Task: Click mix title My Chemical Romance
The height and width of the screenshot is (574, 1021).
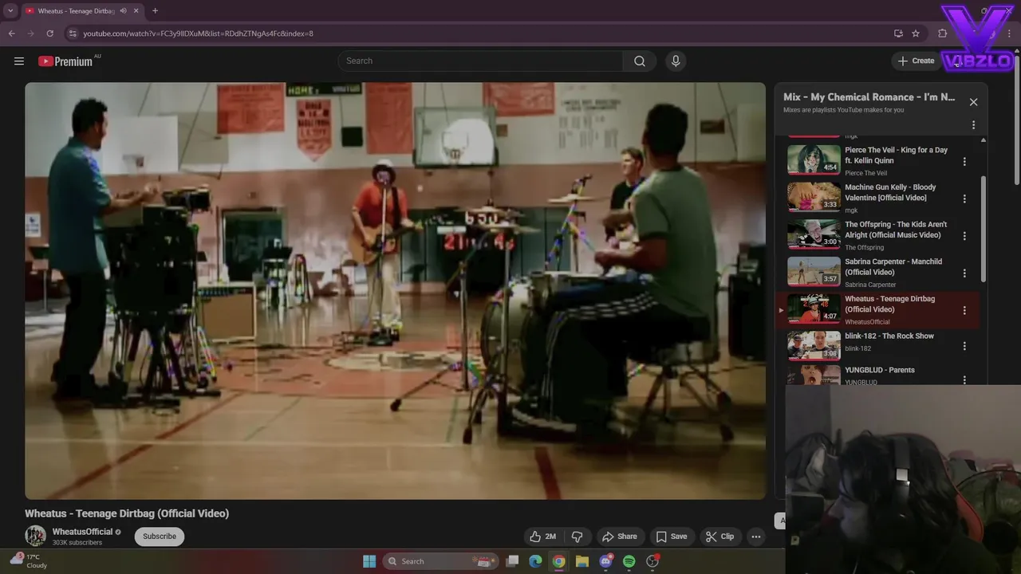Action: [x=869, y=97]
